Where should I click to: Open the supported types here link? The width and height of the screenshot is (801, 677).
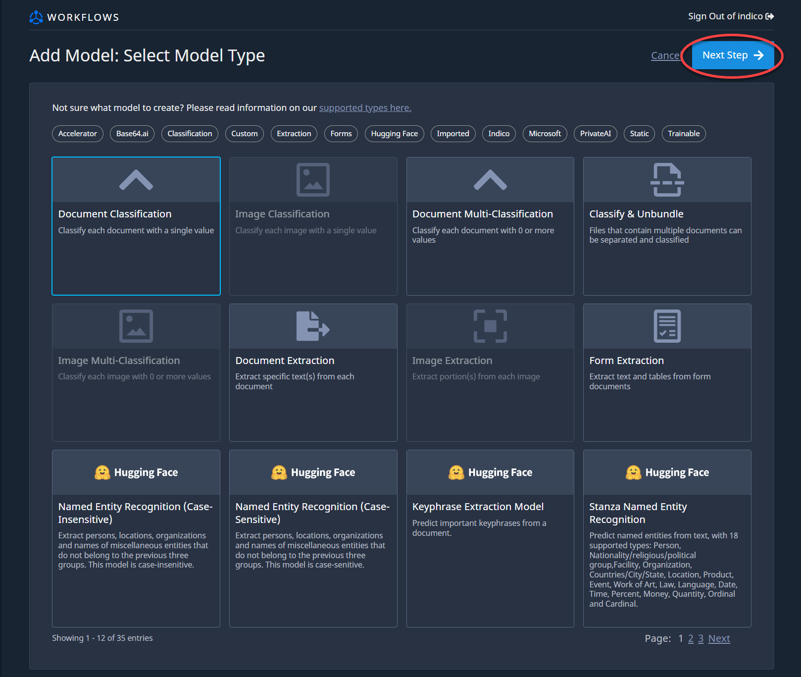pos(365,107)
